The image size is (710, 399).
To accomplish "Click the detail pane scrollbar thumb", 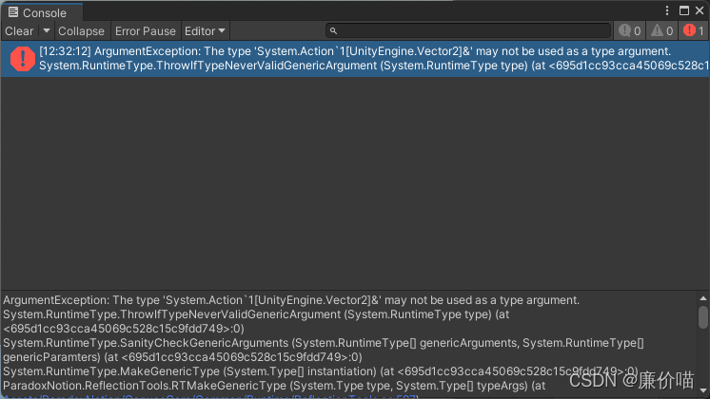I will click(x=702, y=317).
